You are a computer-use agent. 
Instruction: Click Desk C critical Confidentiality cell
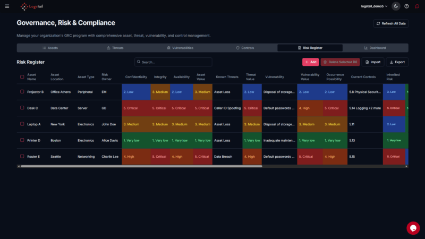pyautogui.click(x=137, y=108)
